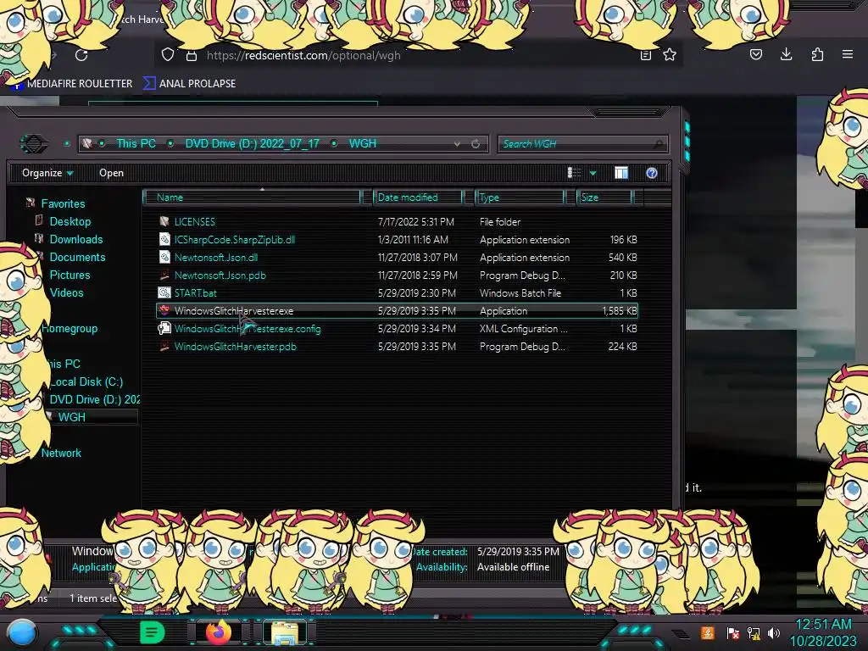Sort by Size column header
868x651 pixels.
coord(604,197)
